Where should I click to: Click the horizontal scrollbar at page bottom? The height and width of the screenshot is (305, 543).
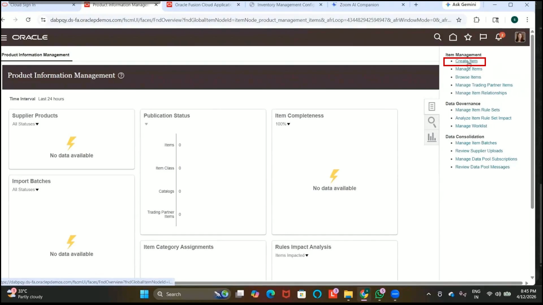pos(348,283)
